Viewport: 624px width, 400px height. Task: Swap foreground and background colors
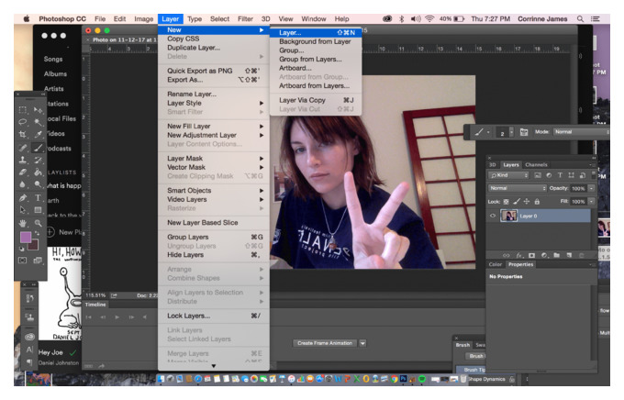(x=38, y=233)
